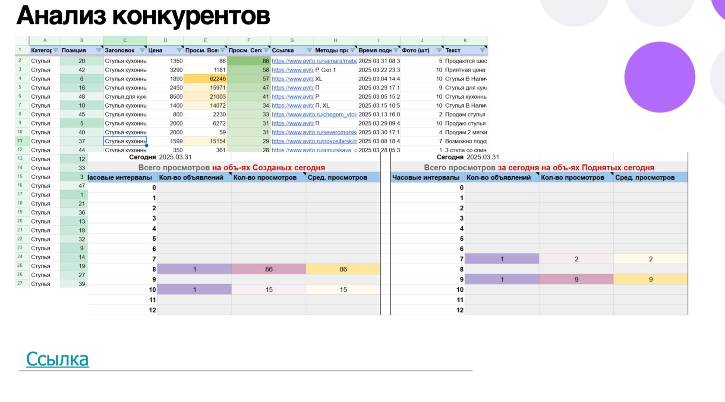Open the filter on the Методы пр column
This screenshot has height=402, width=725.
coord(353,50)
